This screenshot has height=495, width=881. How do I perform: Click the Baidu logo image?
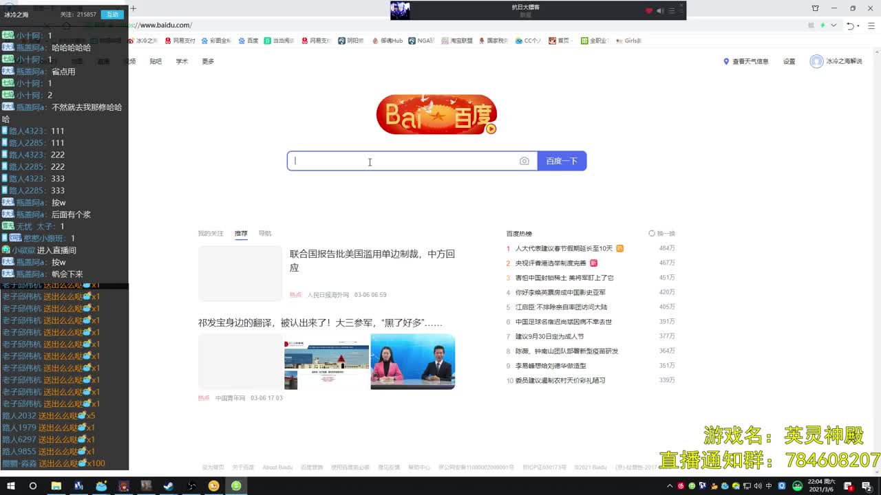point(436,114)
